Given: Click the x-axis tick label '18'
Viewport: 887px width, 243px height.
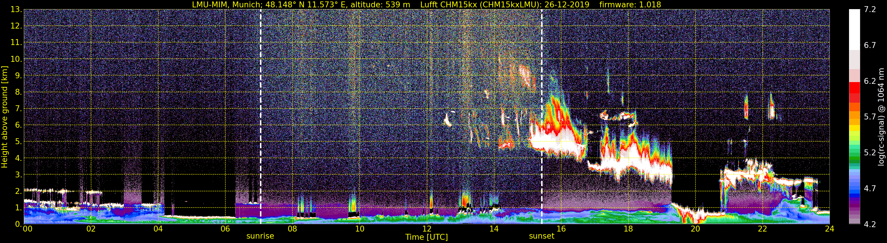Looking at the screenshot, I should click(628, 229).
